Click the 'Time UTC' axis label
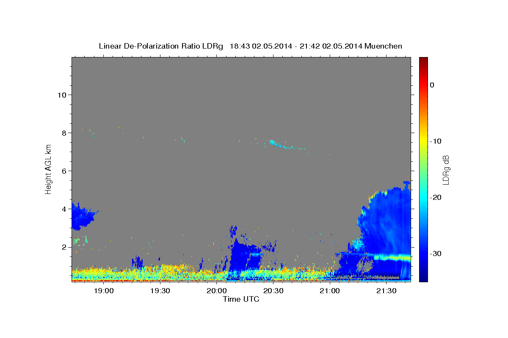The width and height of the screenshot is (508, 338). [241, 299]
